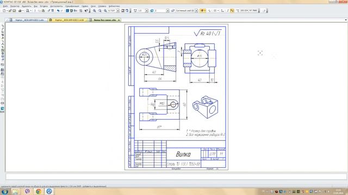
Task: Open the system layer dropdown
Action: click(196, 11)
